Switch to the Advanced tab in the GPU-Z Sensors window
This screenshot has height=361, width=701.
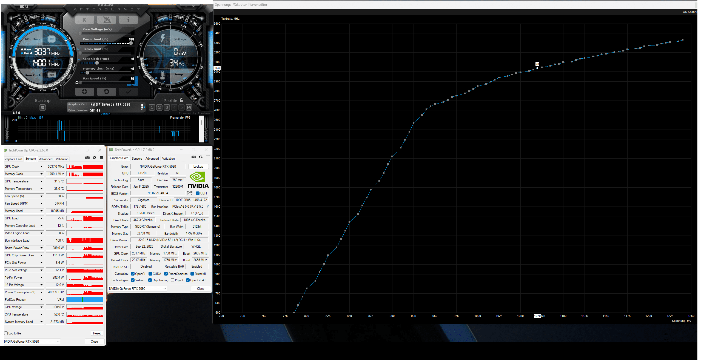46,159
